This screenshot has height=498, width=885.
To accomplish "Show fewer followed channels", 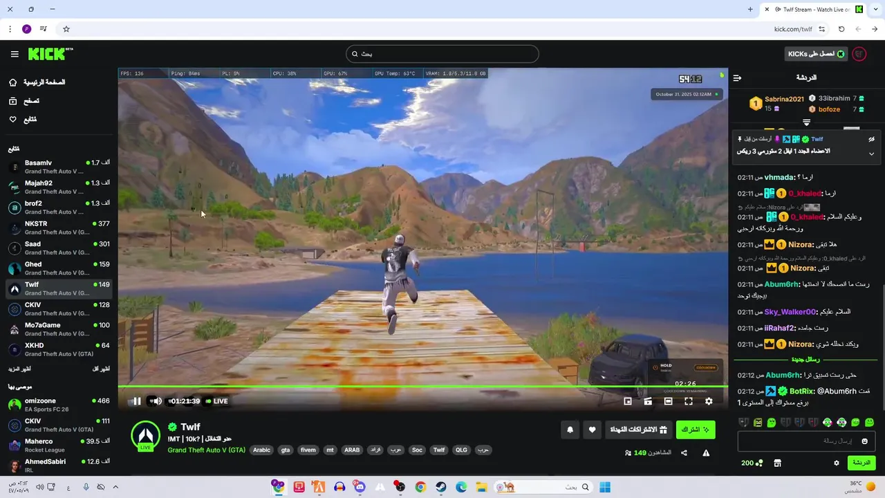I will click(x=101, y=369).
